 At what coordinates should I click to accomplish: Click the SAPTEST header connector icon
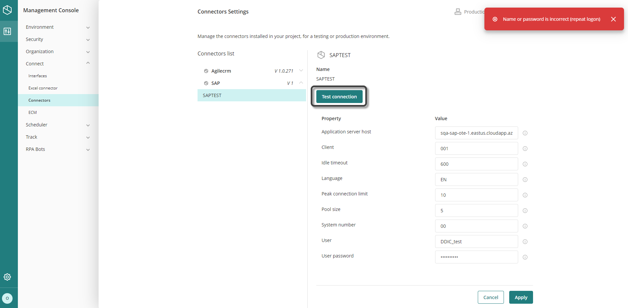click(321, 55)
